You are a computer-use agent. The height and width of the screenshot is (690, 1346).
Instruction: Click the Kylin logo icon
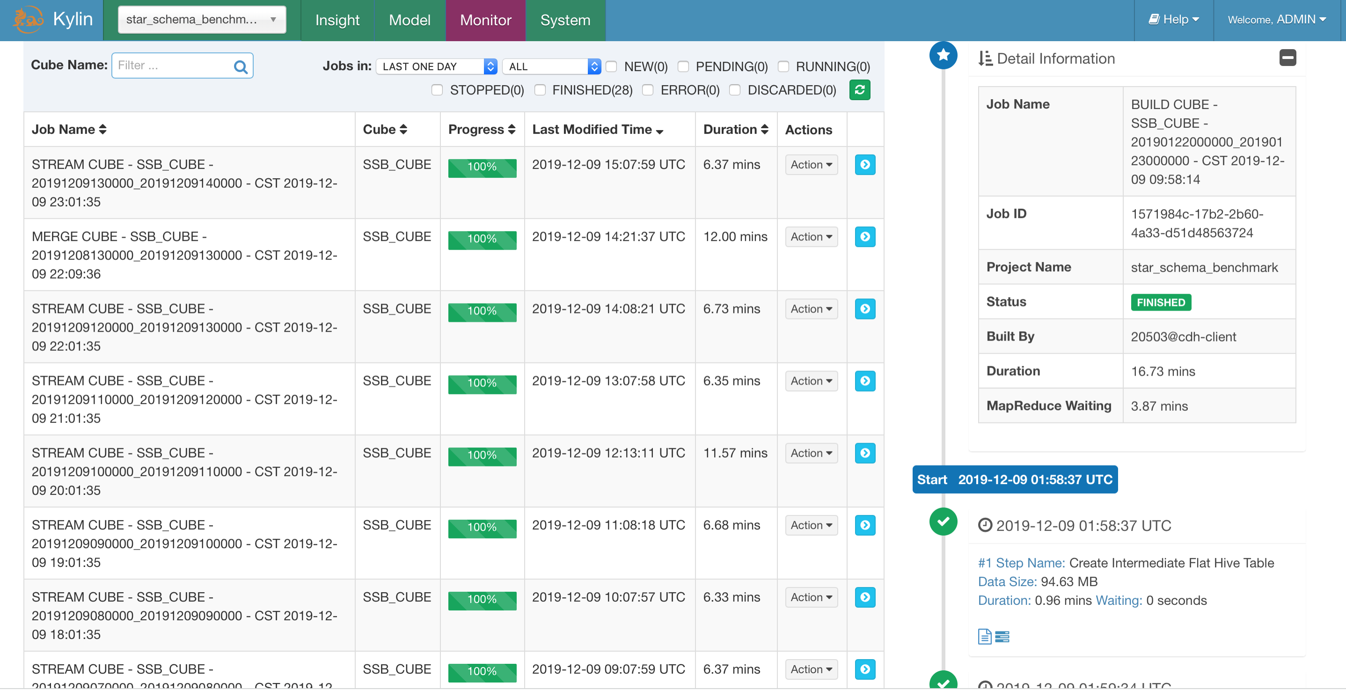(x=28, y=20)
